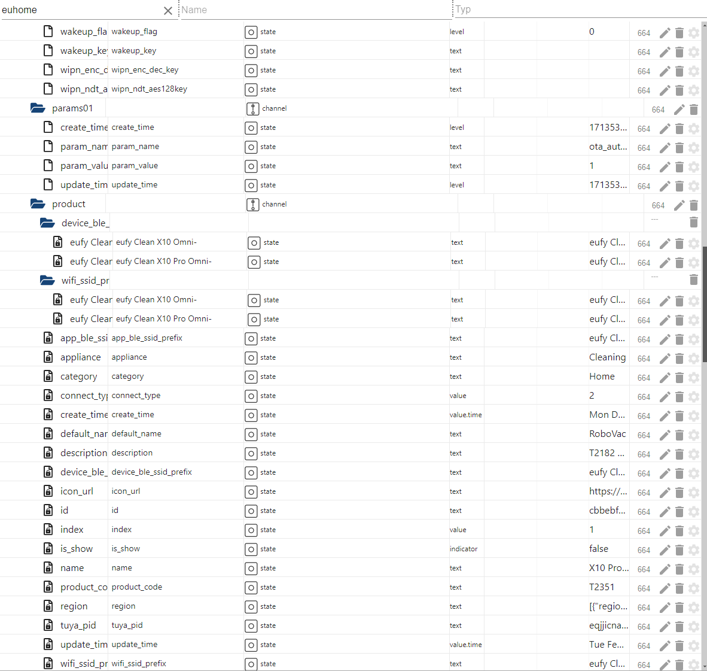Click the 'indicator' role of is_show
The height and width of the screenshot is (671, 707).
click(464, 549)
